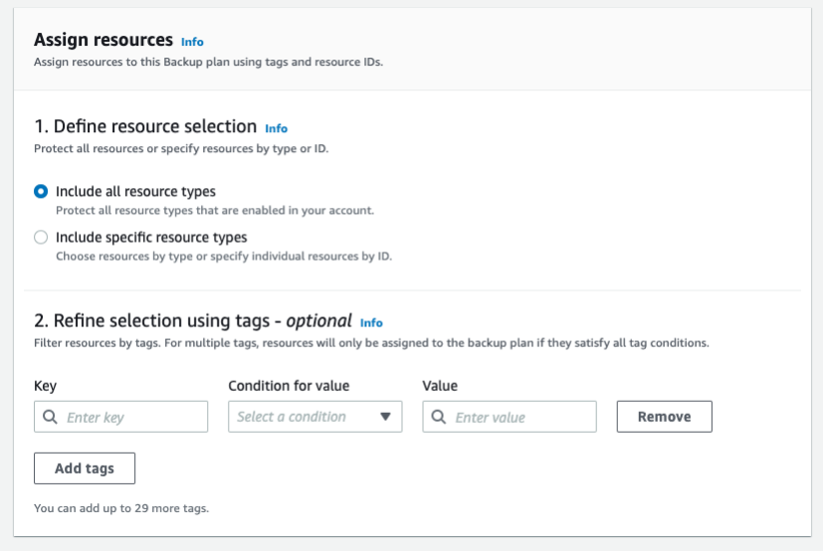The height and width of the screenshot is (551, 823).
Task: Open Info for Refine selection using tags
Action: pyautogui.click(x=371, y=322)
